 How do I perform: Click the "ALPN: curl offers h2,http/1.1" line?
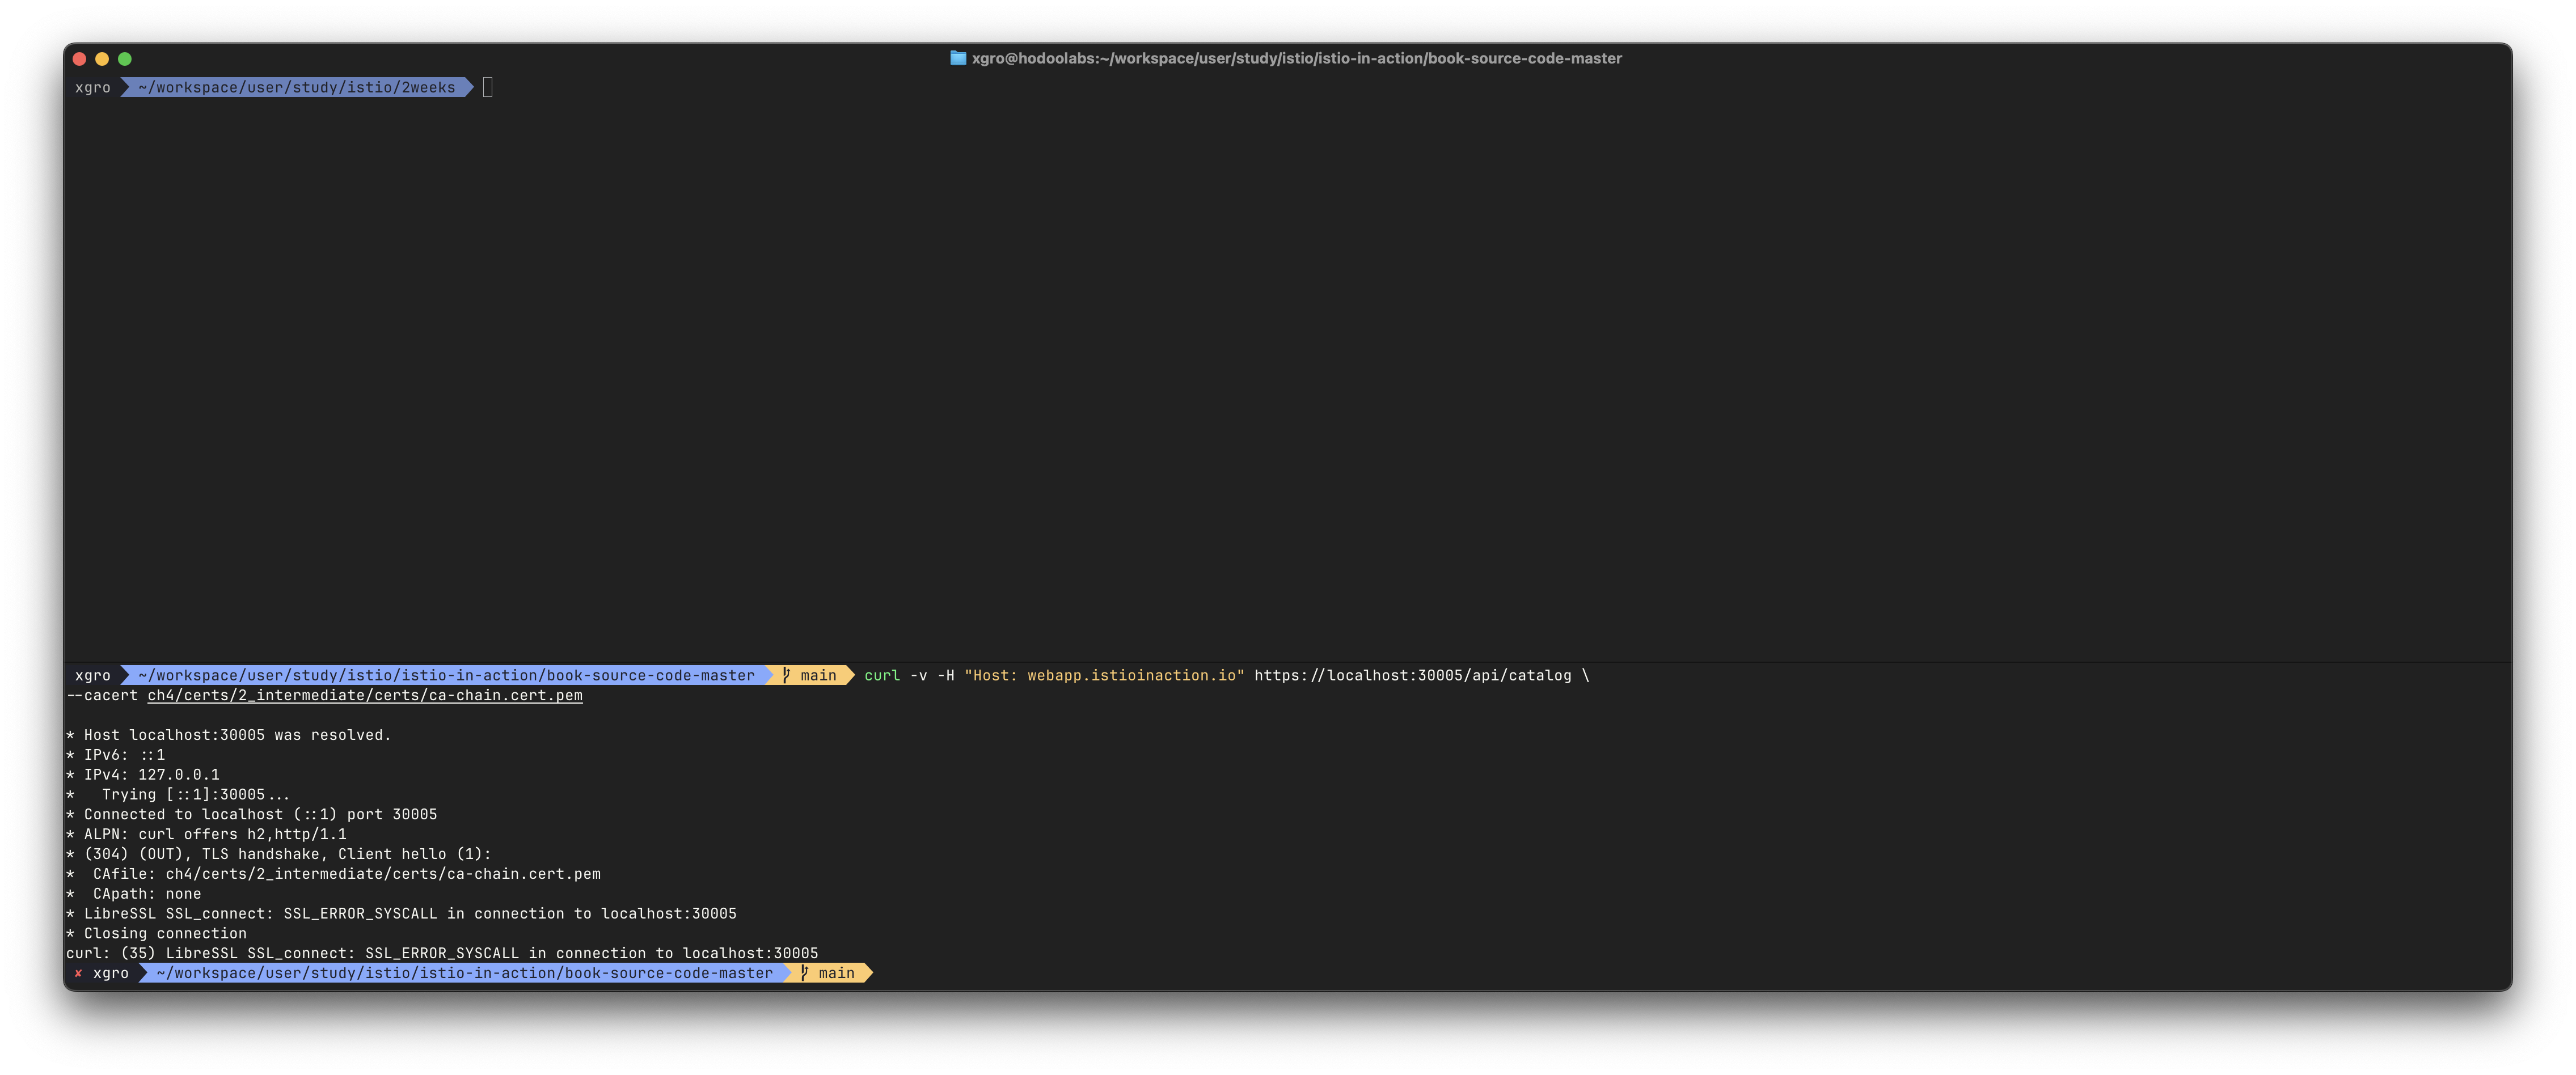tap(206, 834)
